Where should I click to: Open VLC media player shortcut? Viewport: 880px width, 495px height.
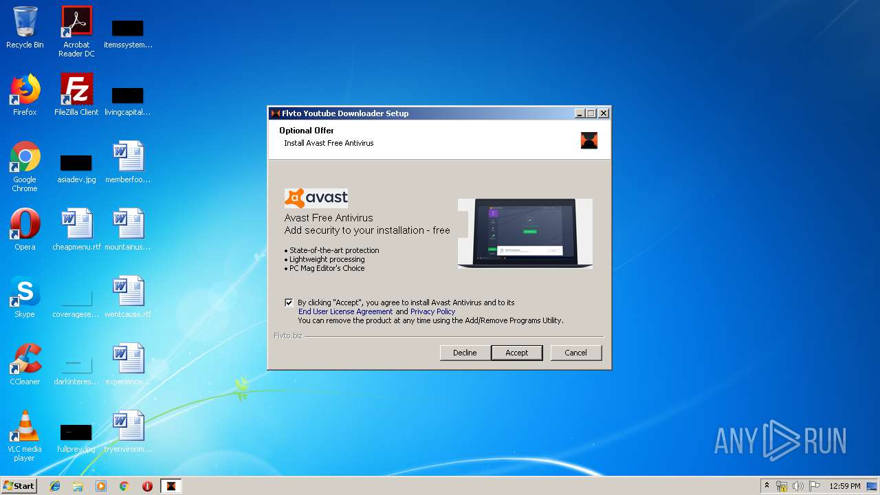pyautogui.click(x=25, y=436)
